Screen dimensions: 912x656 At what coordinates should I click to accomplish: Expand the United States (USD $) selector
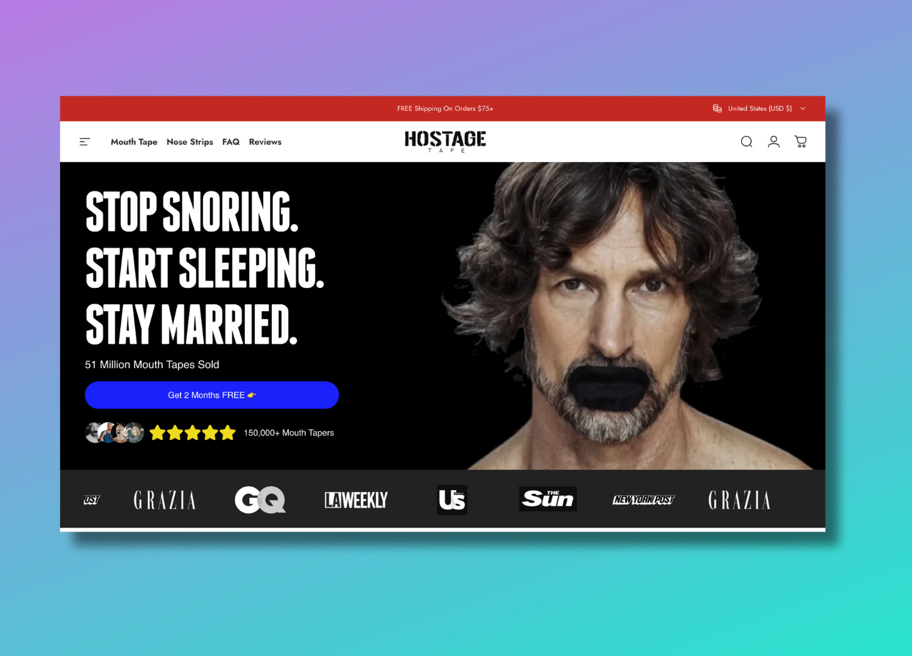click(x=766, y=108)
